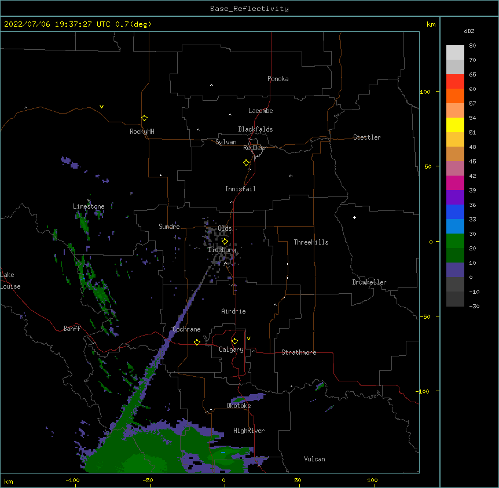Select the pink 45–42 dBZ legend swatch

455,169
